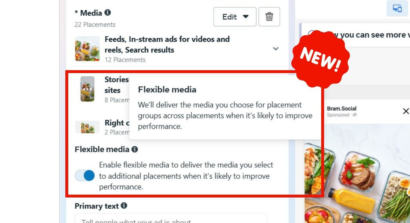Close the Bram.Social sponsored ad preview
The height and width of the screenshot is (223, 410).
pyautogui.click(x=406, y=111)
